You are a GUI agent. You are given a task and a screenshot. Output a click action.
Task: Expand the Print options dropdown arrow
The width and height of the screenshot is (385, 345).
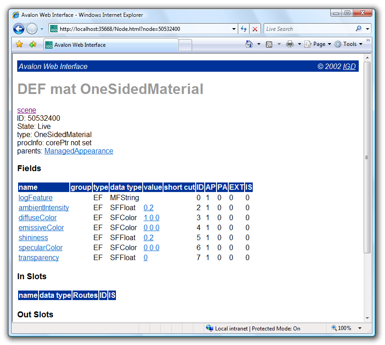pos(299,44)
